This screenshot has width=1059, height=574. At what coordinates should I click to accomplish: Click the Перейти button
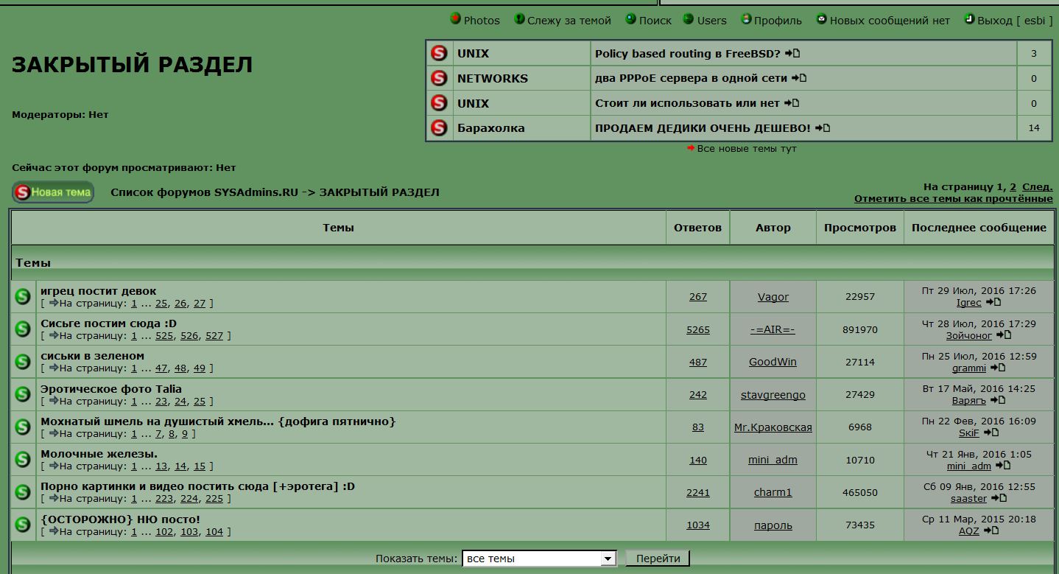(658, 559)
